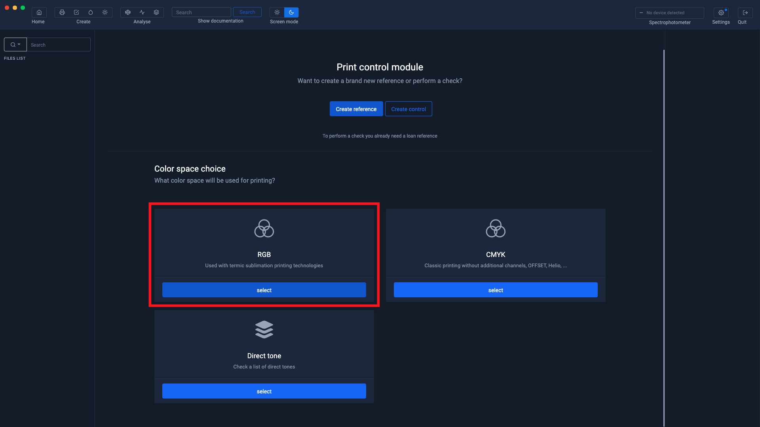Click the printer icon in Create group

point(62,12)
